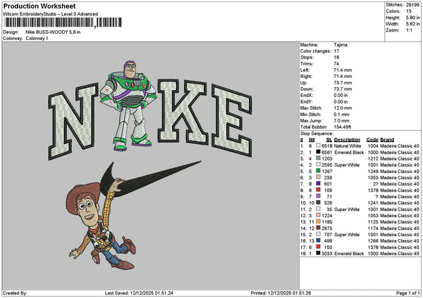This screenshot has width=423, height=298.
Task: Click the dark swatch beside 526 stitches
Action: coord(319,202)
